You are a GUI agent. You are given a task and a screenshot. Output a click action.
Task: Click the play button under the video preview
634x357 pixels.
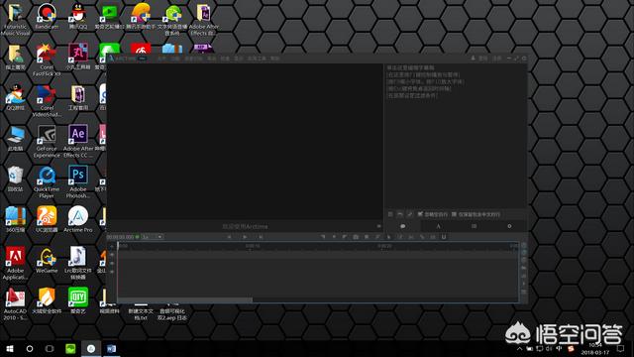tap(245, 237)
